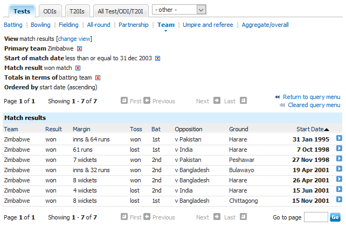
Task: Open scorecard arrow for 19 Apr 2001 match
Action: [339, 169]
